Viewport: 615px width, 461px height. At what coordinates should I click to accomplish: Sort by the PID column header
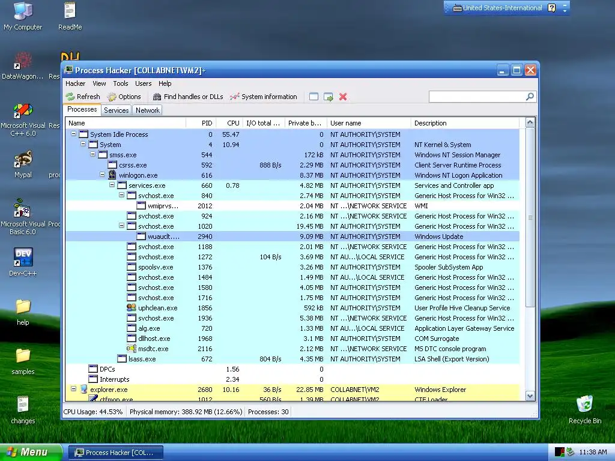coord(201,123)
